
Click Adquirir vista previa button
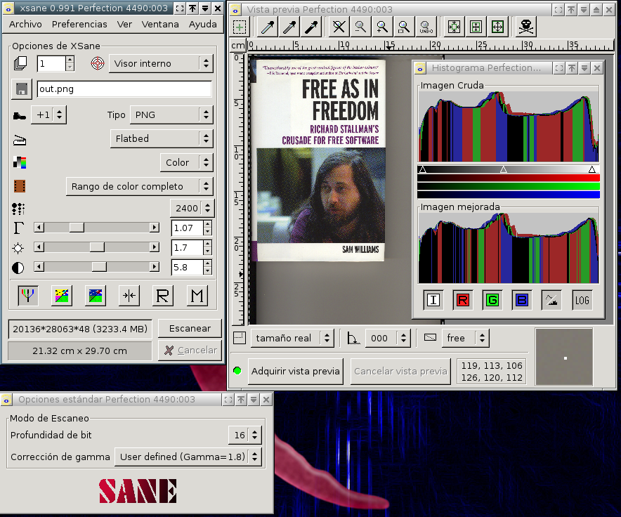[x=296, y=371]
